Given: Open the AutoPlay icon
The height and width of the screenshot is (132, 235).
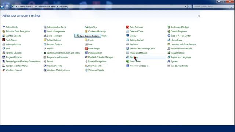Looking at the screenshot, I should point(86,27).
